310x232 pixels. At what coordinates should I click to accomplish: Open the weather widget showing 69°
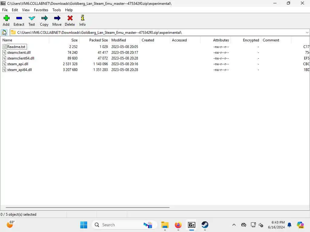click(x=10, y=224)
